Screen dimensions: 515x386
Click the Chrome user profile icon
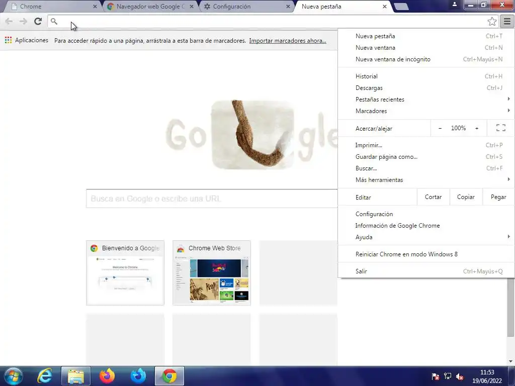click(455, 4)
